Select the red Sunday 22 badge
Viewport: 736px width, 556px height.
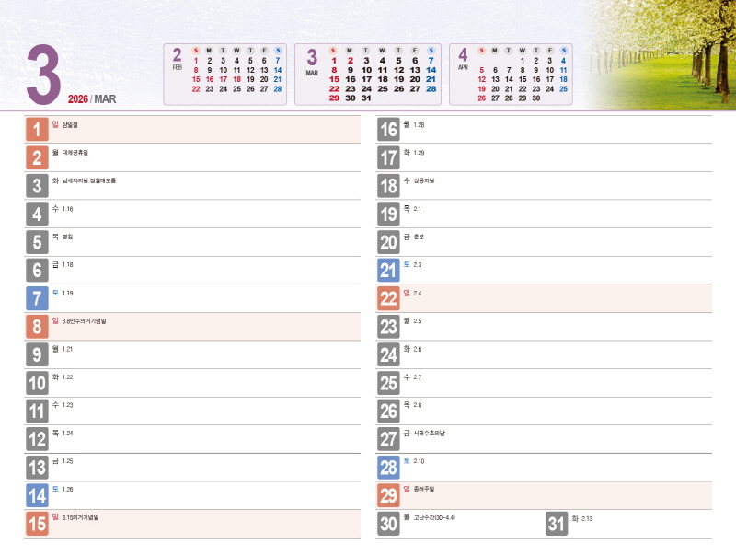pyautogui.click(x=388, y=298)
